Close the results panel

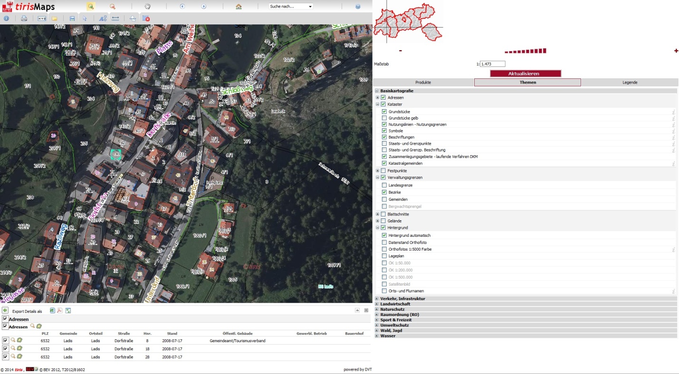[366, 310]
